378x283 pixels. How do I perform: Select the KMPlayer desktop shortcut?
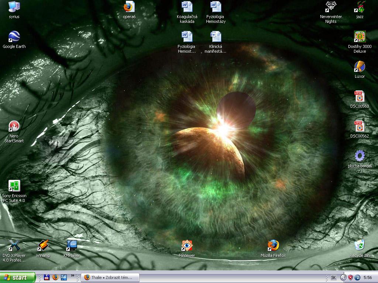(72, 245)
